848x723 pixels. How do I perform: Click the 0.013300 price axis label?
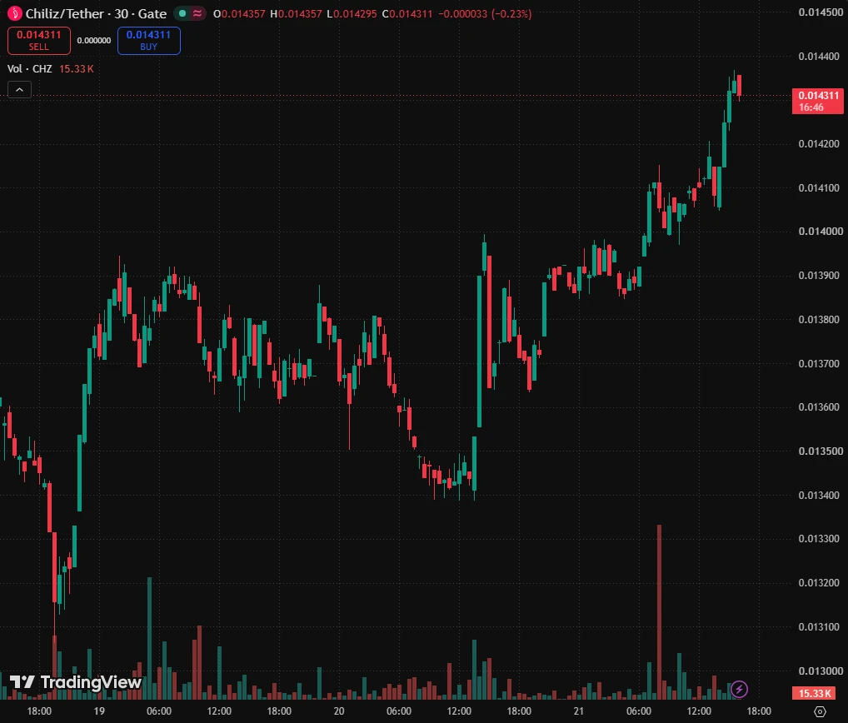coord(821,539)
